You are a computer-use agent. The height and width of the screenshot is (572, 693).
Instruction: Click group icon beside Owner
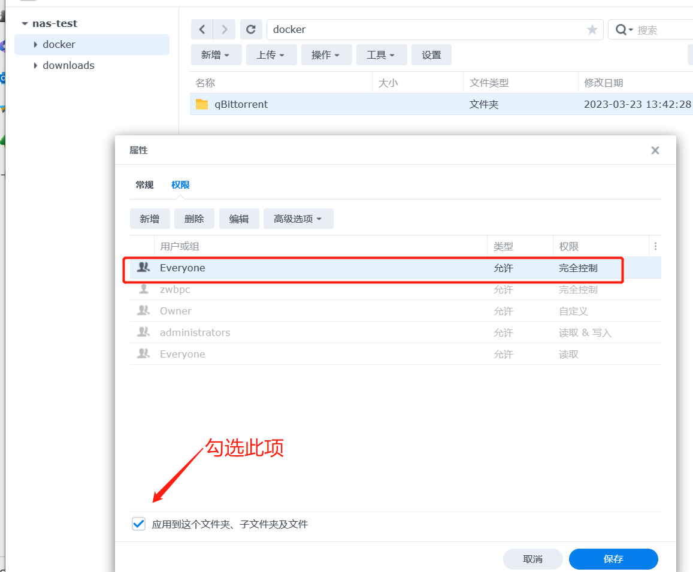143,311
